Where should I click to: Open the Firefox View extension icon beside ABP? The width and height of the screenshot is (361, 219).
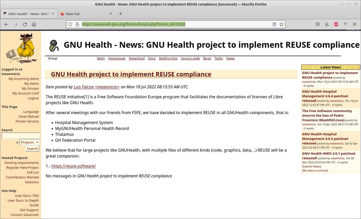tap(345, 24)
